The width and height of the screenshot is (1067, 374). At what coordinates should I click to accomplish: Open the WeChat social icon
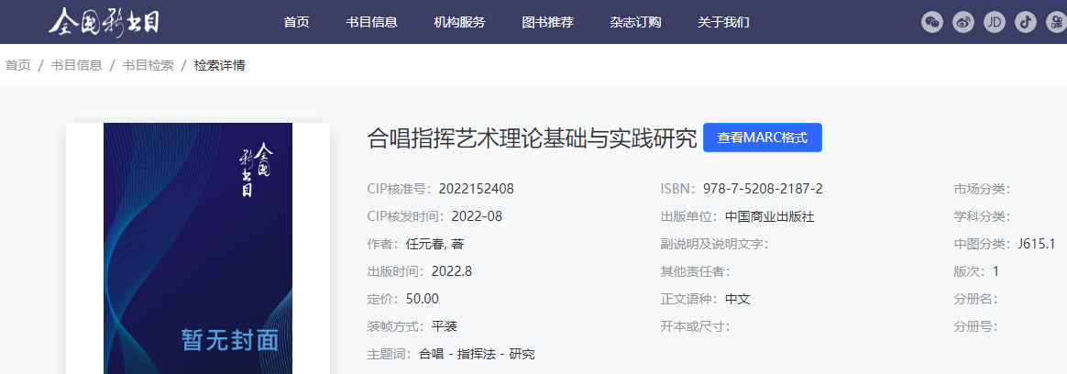(932, 22)
